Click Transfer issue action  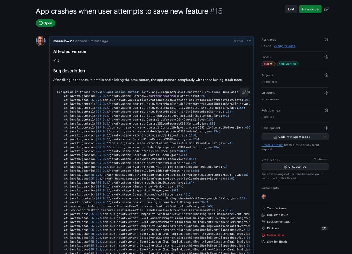click(274, 208)
